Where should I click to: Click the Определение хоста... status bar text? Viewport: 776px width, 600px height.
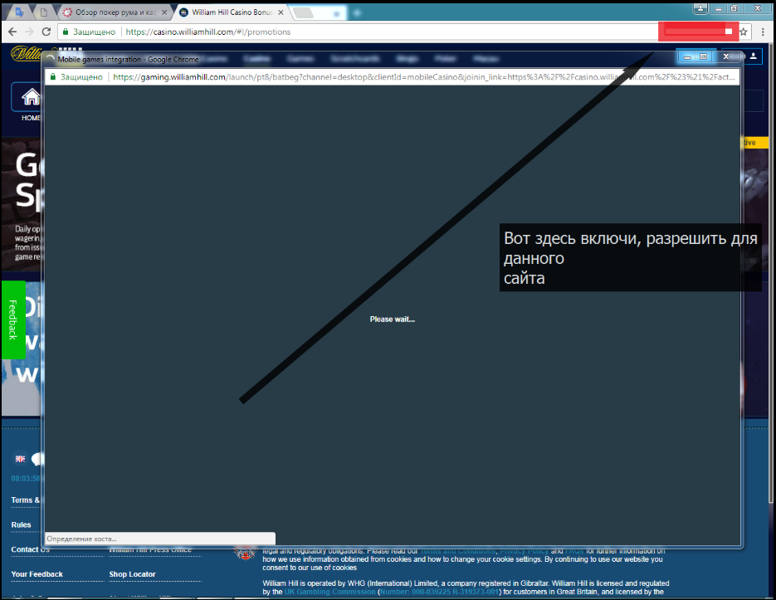[81, 539]
